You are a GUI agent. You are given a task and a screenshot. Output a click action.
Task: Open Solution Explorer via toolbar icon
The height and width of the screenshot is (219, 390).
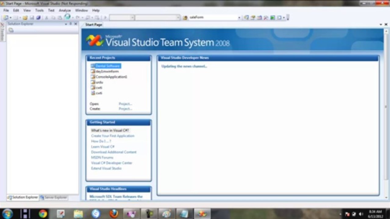coord(246,18)
